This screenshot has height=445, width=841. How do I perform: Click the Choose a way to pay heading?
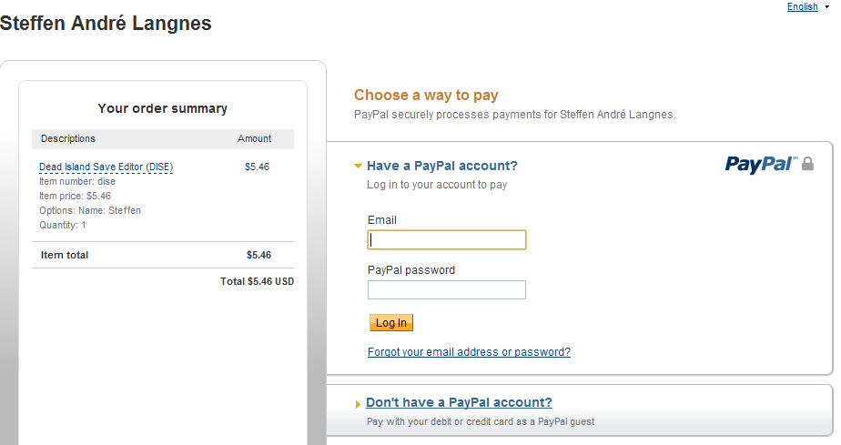426,96
